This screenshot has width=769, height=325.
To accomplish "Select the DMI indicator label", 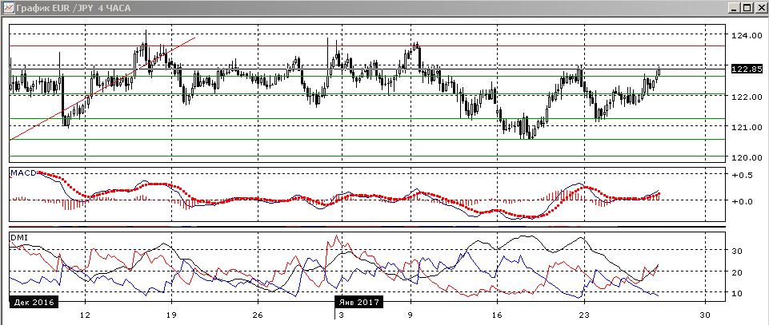I will 19,237.
